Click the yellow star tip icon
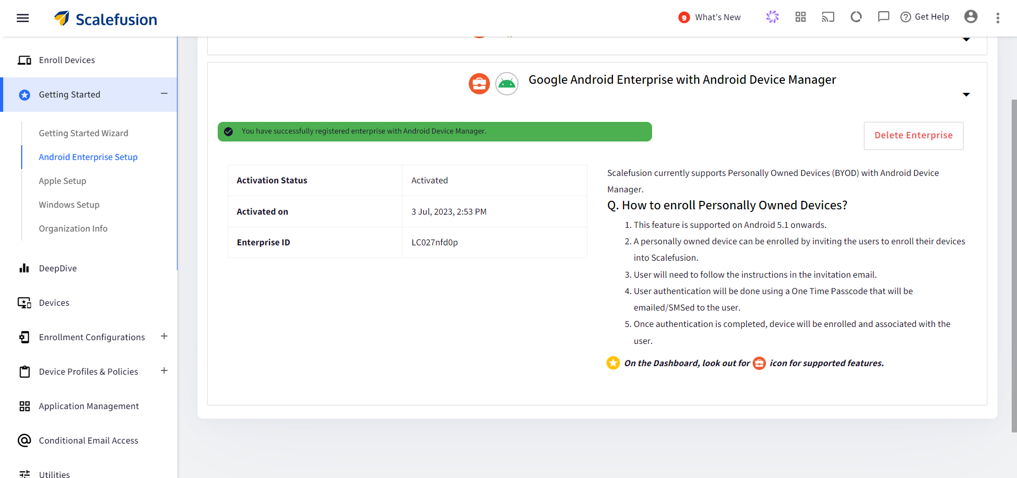 pos(613,363)
